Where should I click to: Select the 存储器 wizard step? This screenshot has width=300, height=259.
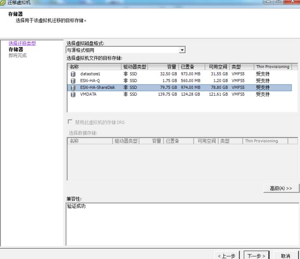[x=16, y=49]
